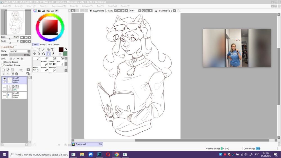Select the Трейд.psd document tab
Screen dimensions: 281x158
87,144
